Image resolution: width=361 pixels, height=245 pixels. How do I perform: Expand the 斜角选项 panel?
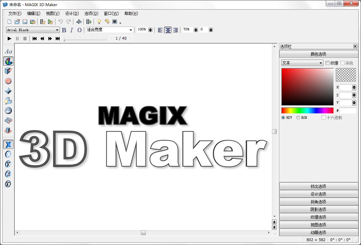coord(318,201)
